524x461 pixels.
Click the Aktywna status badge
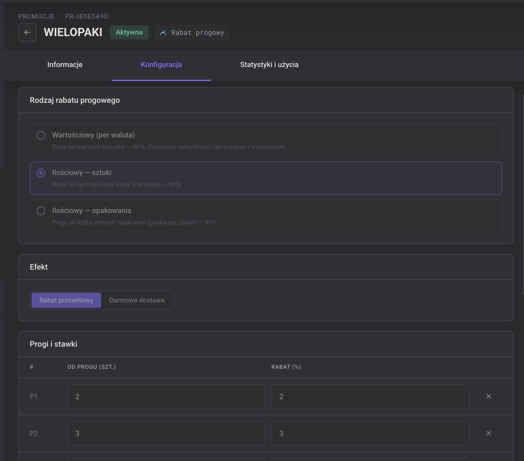coord(129,32)
